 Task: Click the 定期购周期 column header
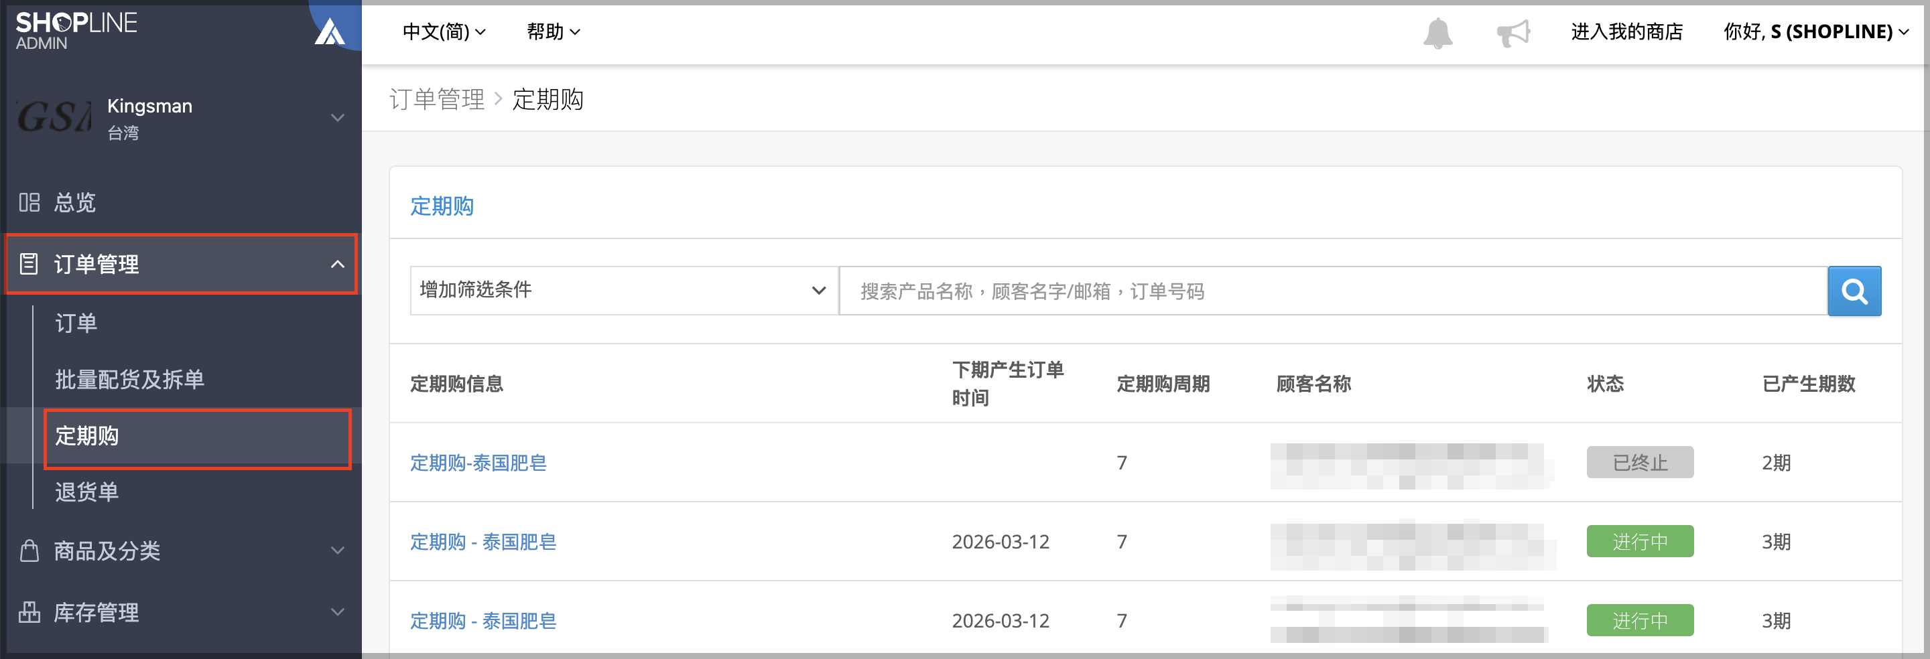click(1163, 384)
